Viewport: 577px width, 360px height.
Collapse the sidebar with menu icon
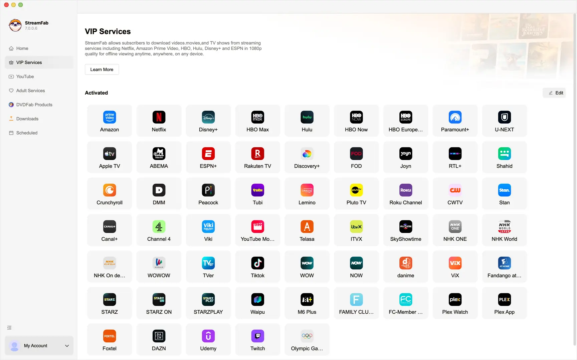point(9,328)
